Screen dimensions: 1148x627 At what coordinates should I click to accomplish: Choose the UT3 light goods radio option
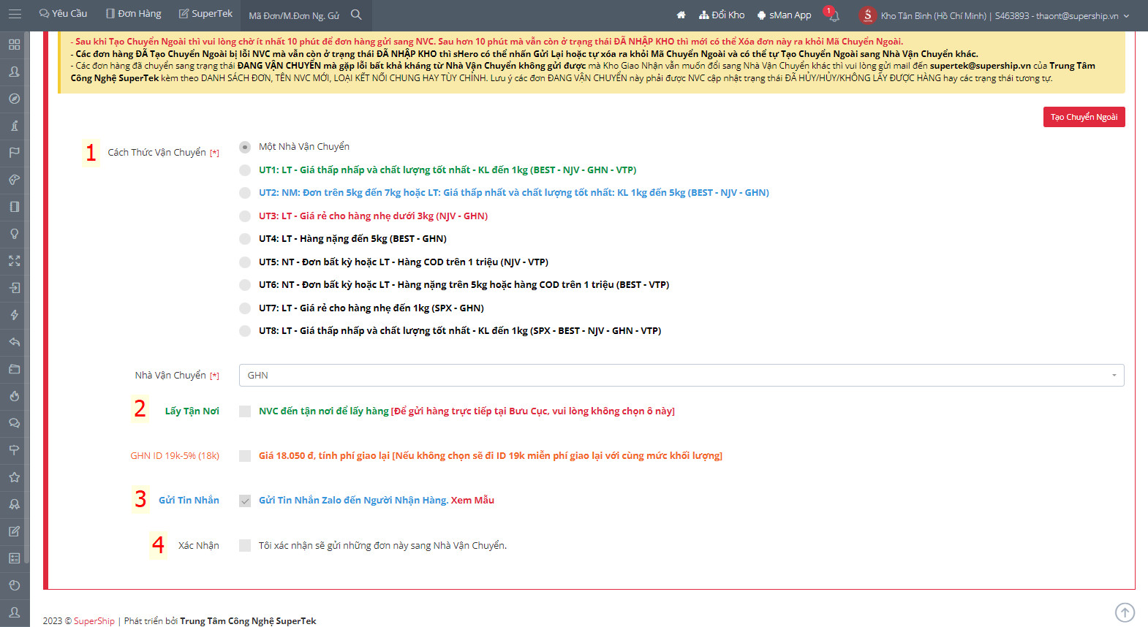point(245,216)
